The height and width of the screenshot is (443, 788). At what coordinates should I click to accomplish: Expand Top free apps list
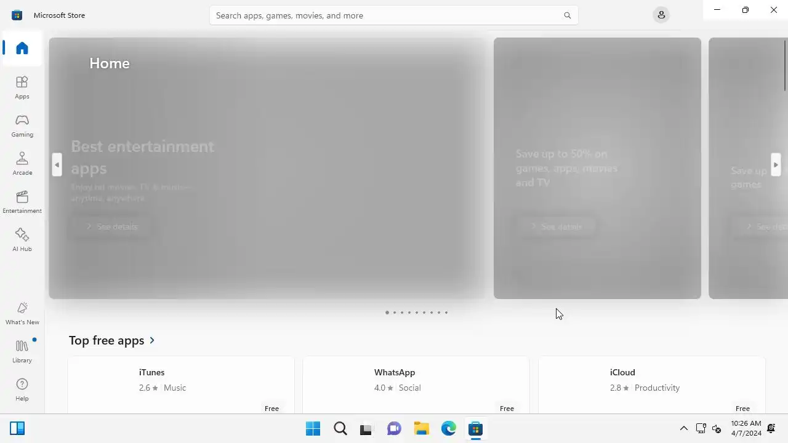coord(112,340)
